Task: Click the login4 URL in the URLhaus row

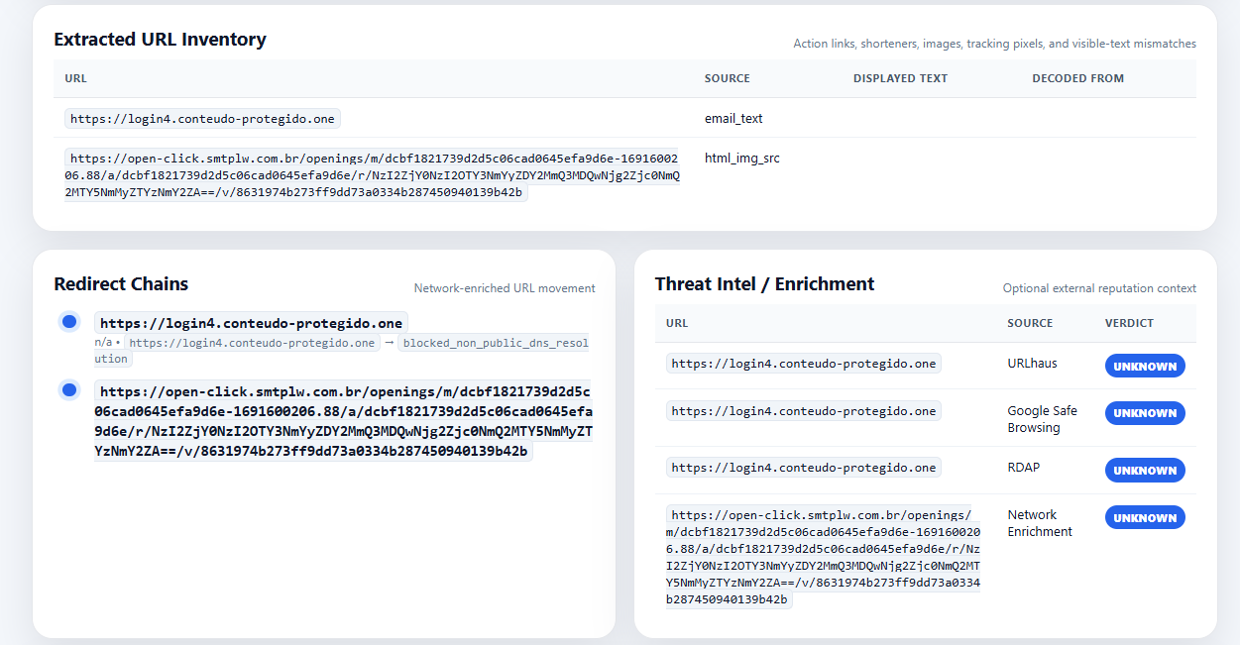Action: click(x=803, y=364)
